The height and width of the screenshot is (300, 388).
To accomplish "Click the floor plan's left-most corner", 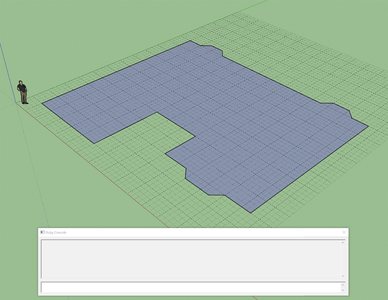I will (x=42, y=103).
